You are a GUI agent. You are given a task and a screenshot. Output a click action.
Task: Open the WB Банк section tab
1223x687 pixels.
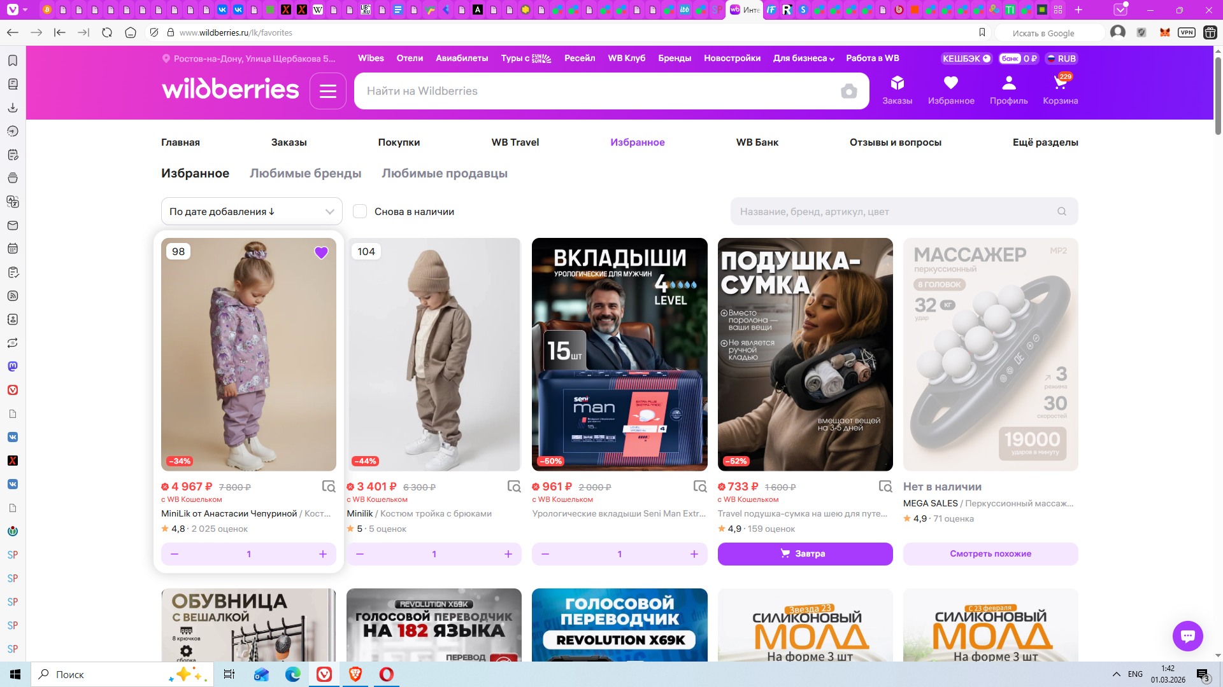click(x=757, y=142)
